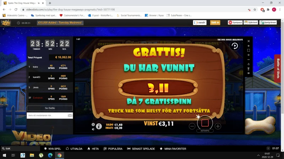Send chat message via envelope icon

point(70,116)
